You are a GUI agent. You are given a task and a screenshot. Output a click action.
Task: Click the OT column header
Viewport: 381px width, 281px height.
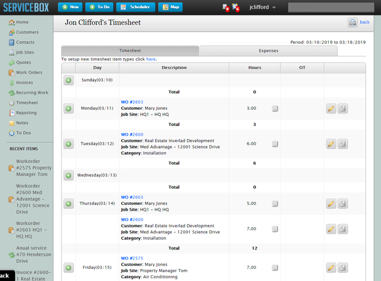(302, 68)
